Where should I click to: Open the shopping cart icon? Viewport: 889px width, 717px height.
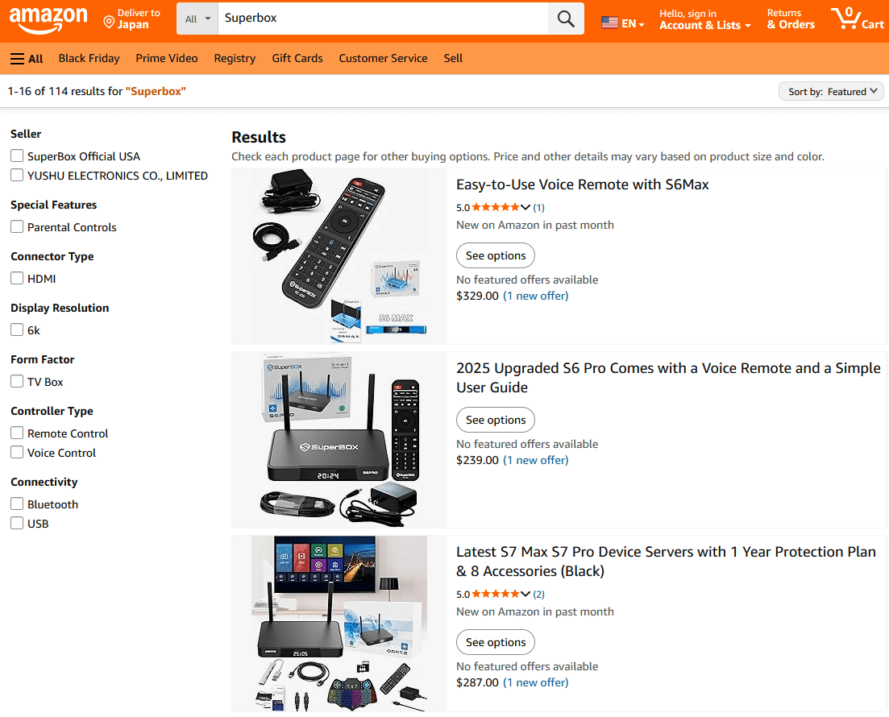(857, 19)
